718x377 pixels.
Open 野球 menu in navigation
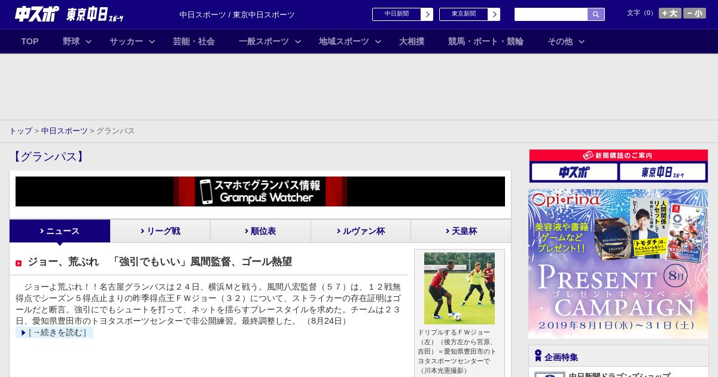tap(71, 41)
